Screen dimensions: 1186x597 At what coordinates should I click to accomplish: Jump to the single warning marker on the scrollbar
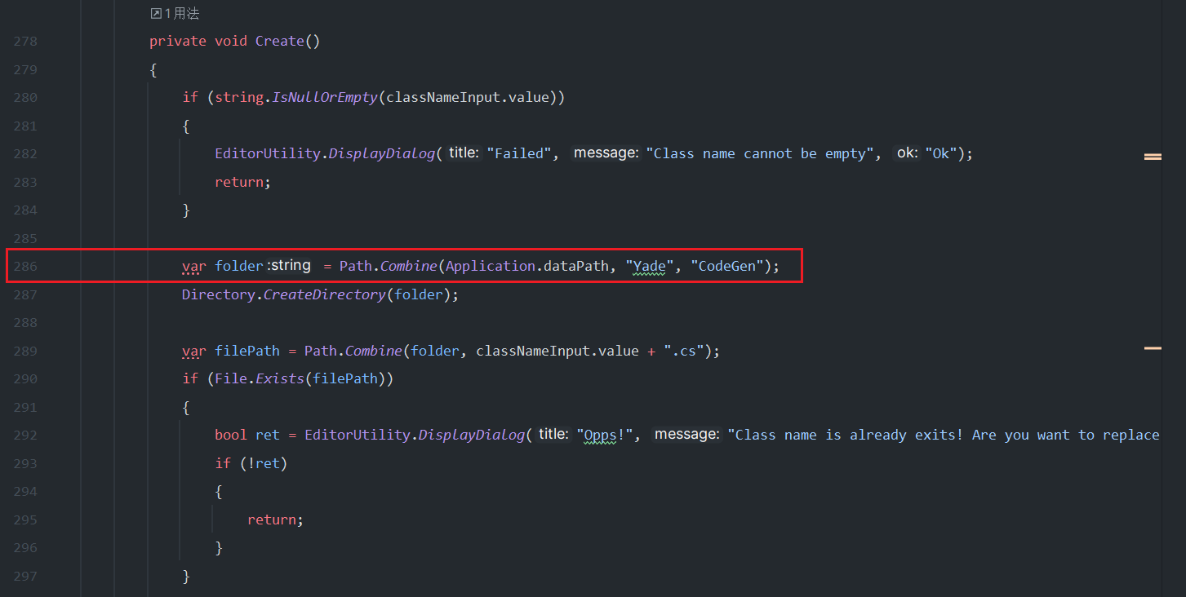(x=1153, y=348)
